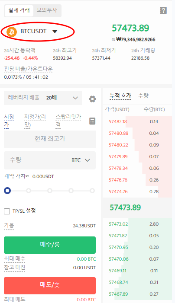This screenshot has width=175, height=303.
Task: Open leverage settings gear icon
Action: 92,99
